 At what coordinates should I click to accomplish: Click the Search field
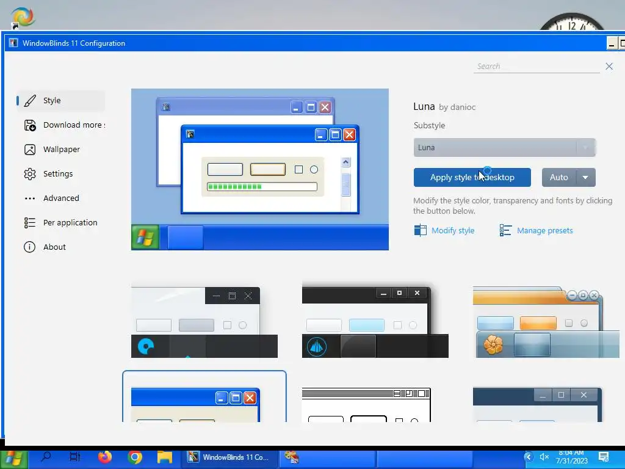point(536,66)
